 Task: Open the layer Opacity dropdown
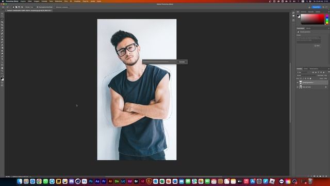[x=326, y=75]
